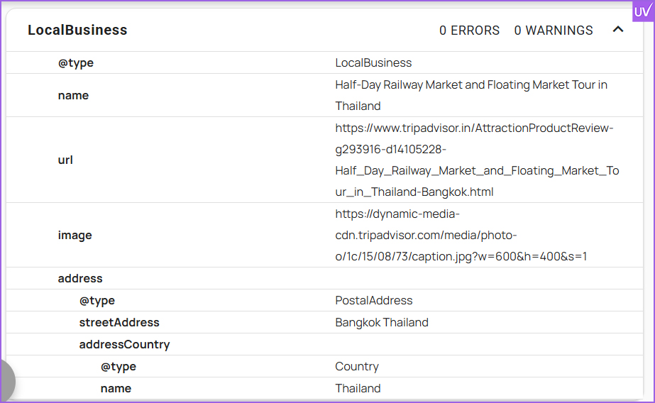This screenshot has width=655, height=403.
Task: Select the Bangkok Thailand value
Action: (382, 322)
